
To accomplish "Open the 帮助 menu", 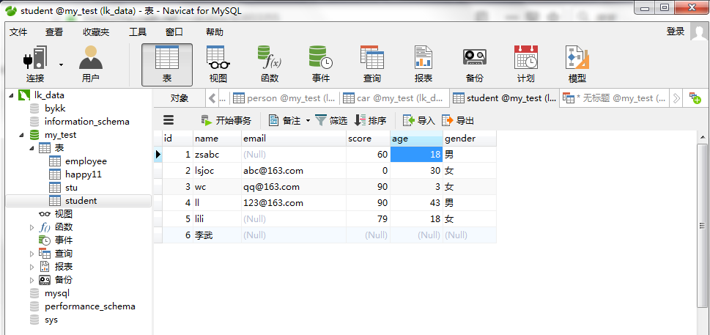I will [215, 32].
